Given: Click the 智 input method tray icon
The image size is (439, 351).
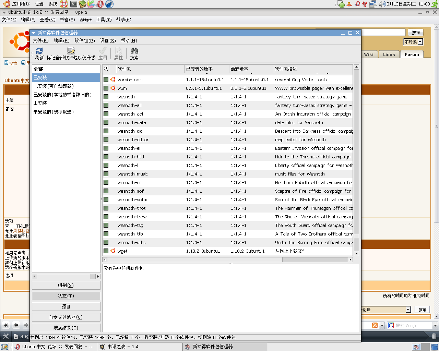Looking at the screenshot, I should point(365,4).
